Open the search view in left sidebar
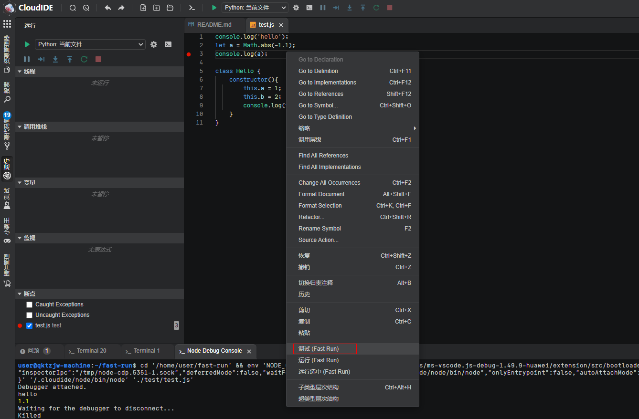 [7, 93]
